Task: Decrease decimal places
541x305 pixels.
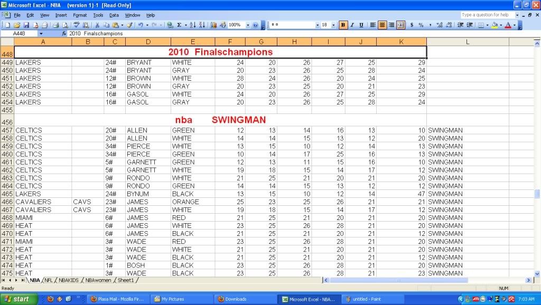Action: pyautogui.click(x=449, y=25)
